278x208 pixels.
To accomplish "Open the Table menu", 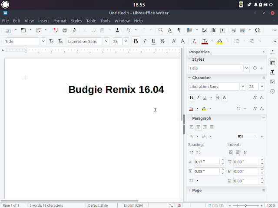I will 91,21.
